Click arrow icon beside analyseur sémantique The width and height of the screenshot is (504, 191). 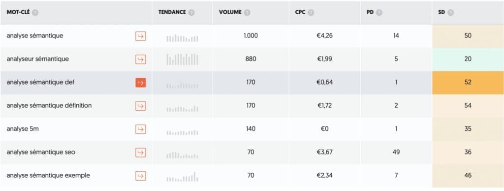(x=140, y=59)
